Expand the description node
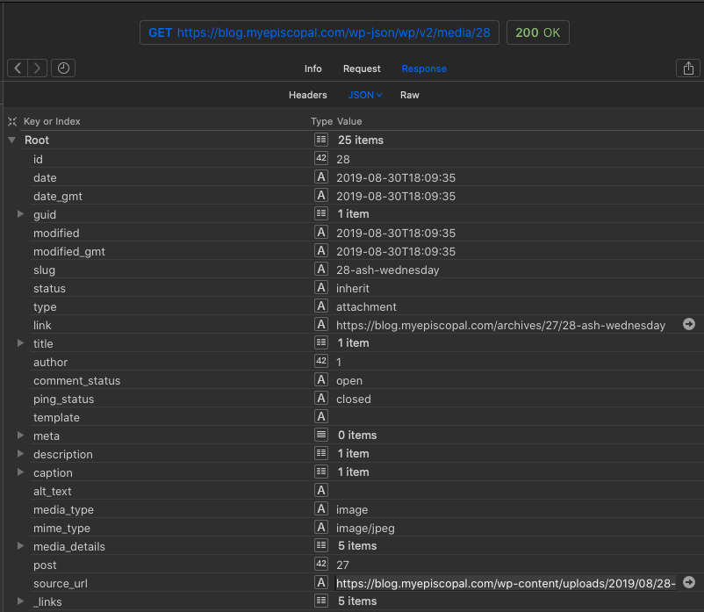704x612 pixels. click(20, 453)
